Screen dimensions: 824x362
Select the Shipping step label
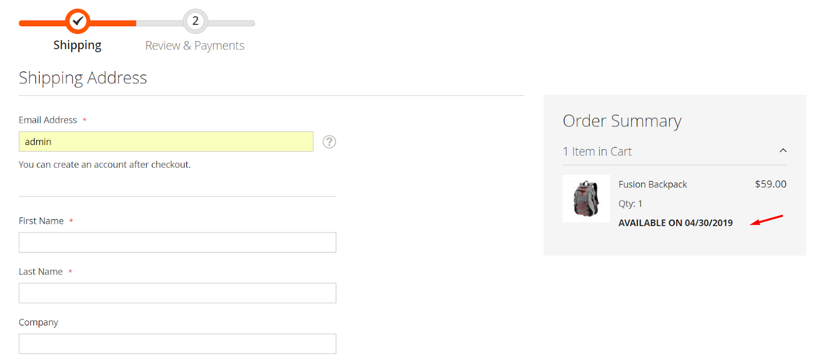click(77, 45)
